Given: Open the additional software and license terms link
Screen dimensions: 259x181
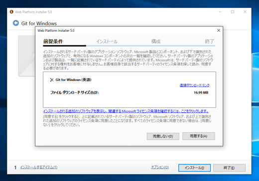Looking at the screenshot, I should point(126,111).
